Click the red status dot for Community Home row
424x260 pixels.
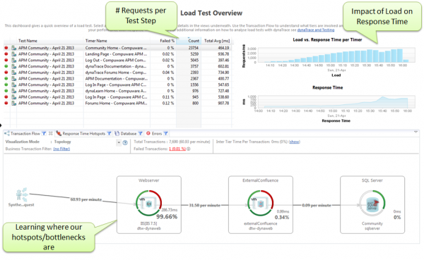[6, 48]
